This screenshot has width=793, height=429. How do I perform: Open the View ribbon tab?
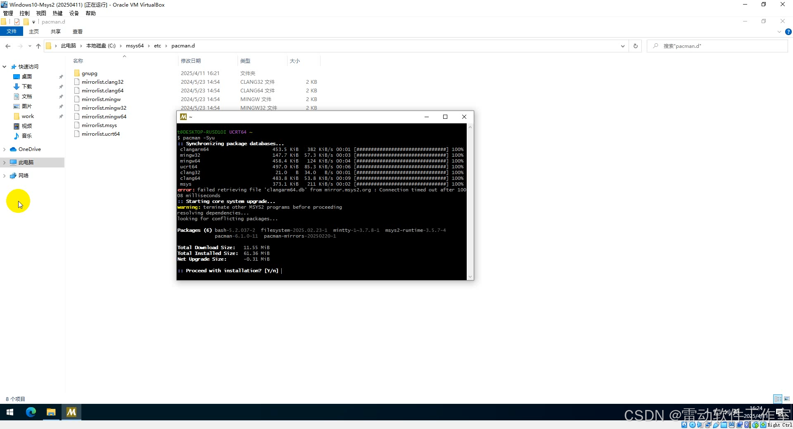pyautogui.click(x=78, y=31)
